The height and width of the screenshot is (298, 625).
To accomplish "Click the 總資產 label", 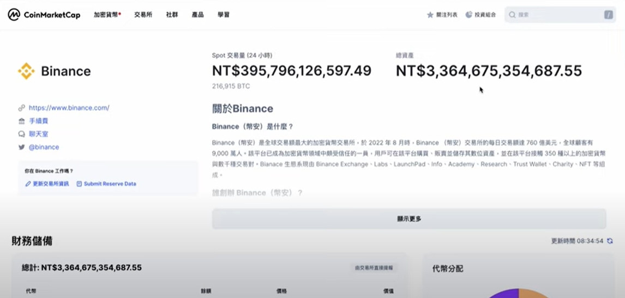I will pyautogui.click(x=405, y=56).
